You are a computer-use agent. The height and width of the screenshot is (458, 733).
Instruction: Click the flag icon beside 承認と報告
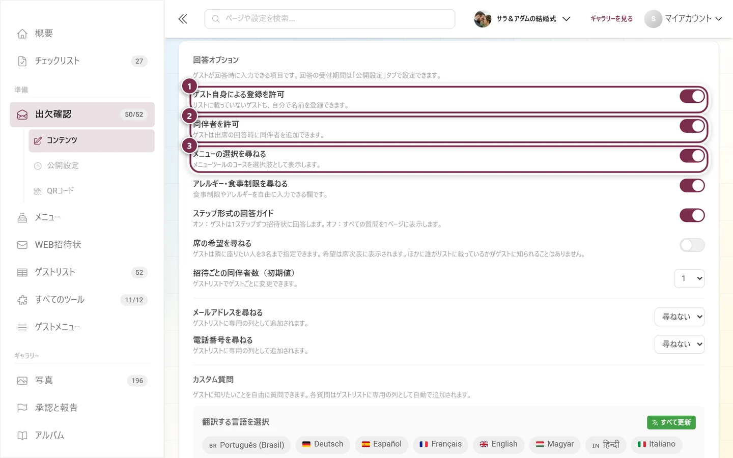(x=22, y=408)
